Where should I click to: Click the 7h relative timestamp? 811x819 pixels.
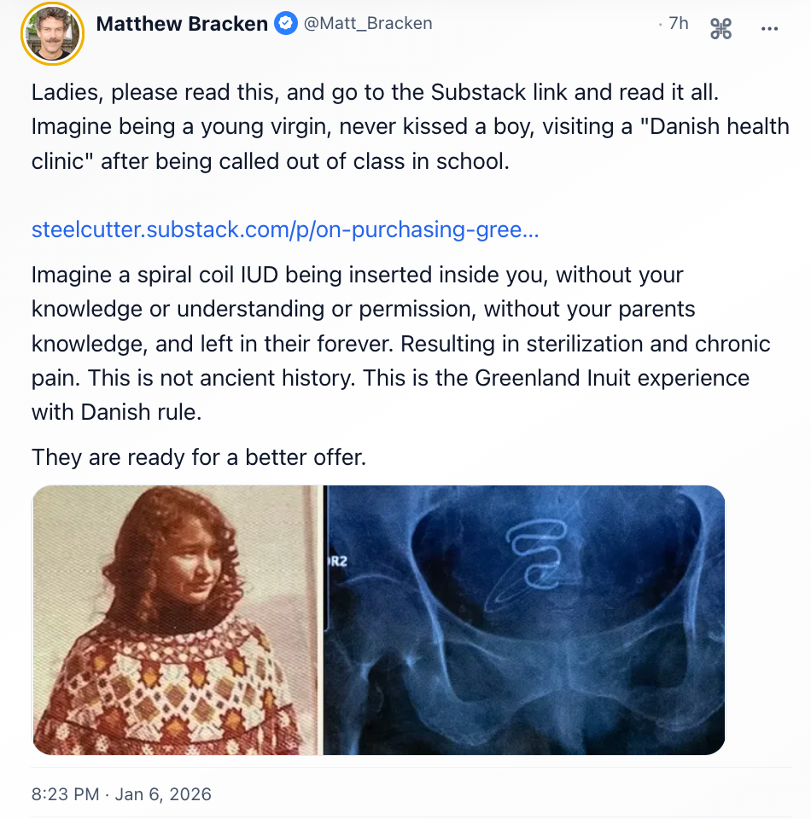click(679, 24)
